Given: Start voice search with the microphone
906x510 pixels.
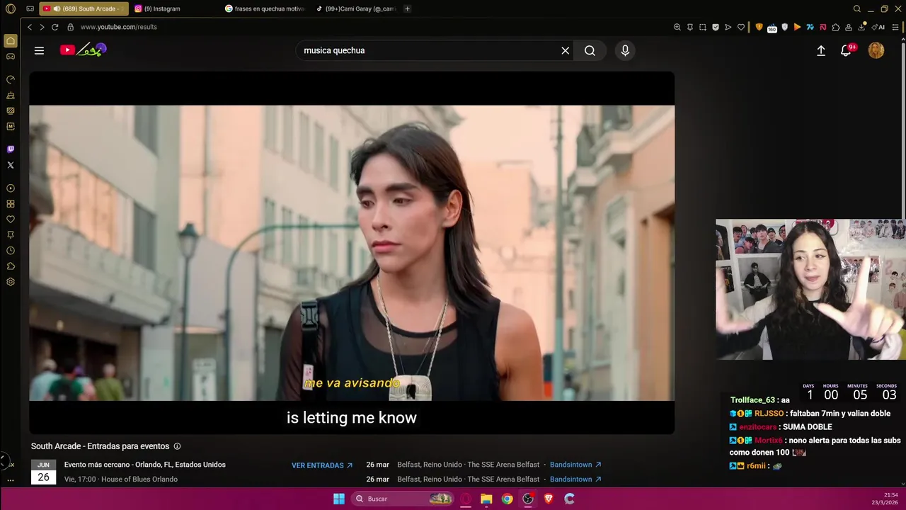Looking at the screenshot, I should [x=625, y=50].
